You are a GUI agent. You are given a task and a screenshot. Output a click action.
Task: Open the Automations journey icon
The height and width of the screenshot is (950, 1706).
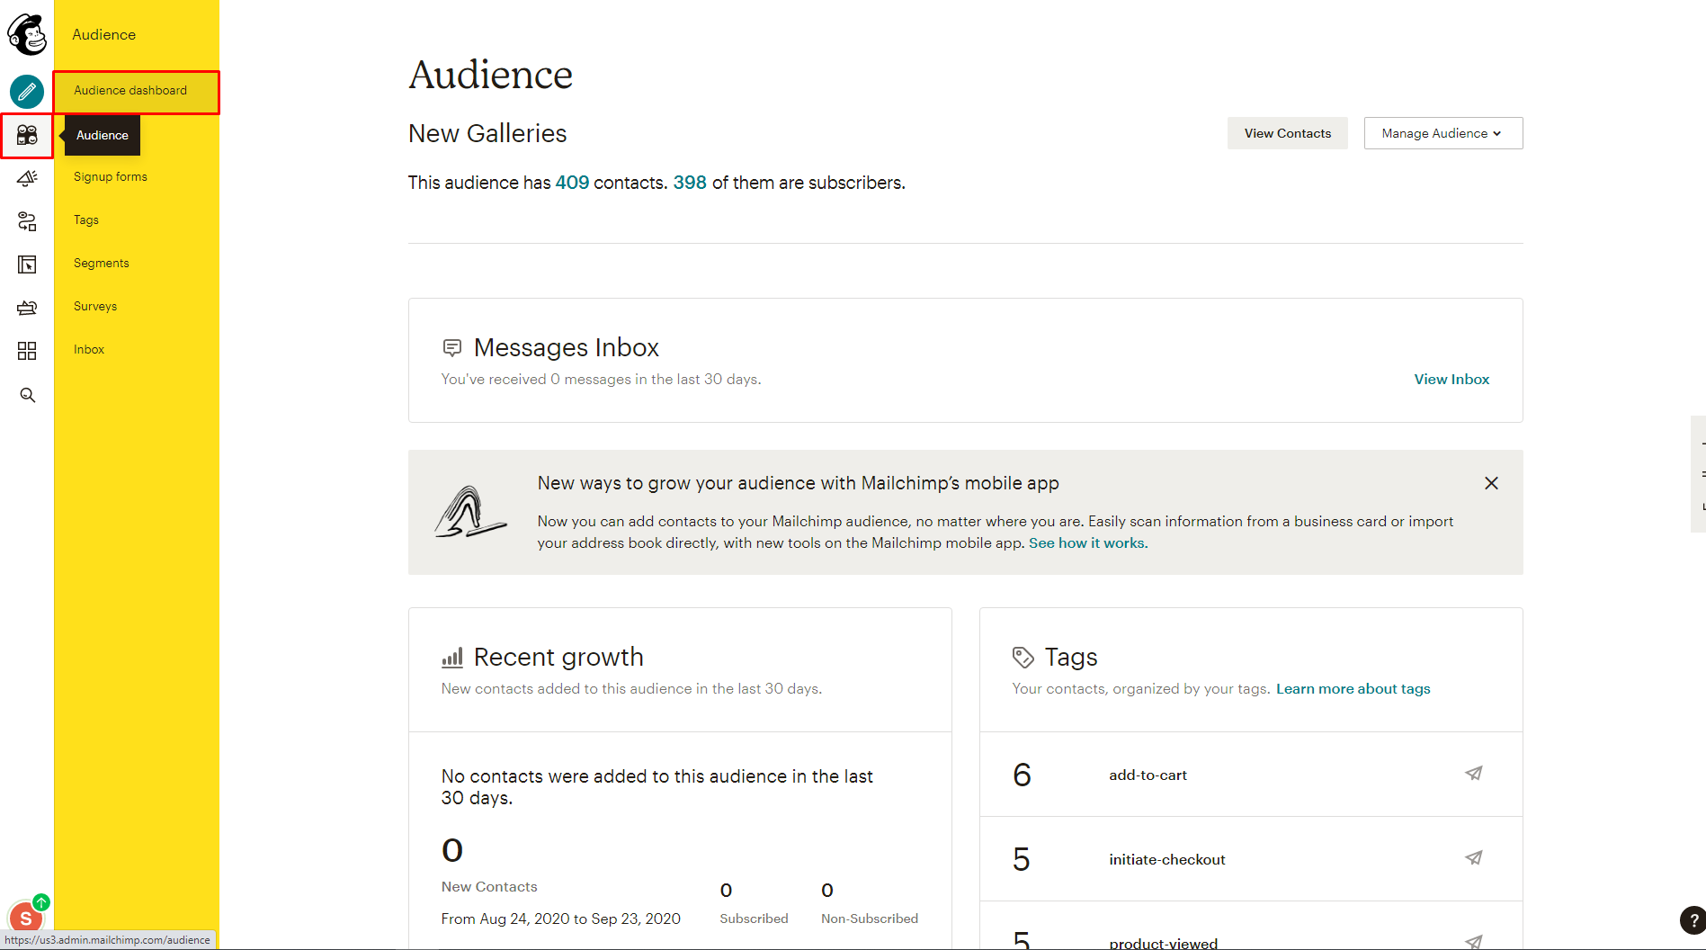(27, 221)
